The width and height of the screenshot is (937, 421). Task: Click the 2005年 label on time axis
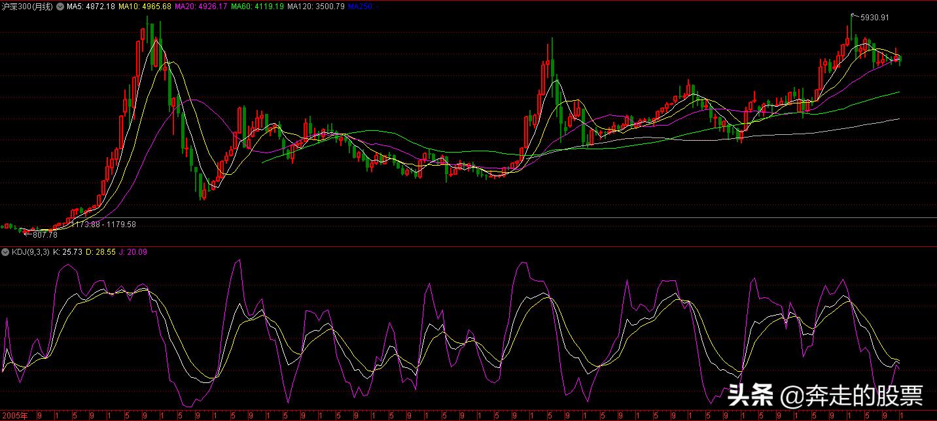click(15, 416)
